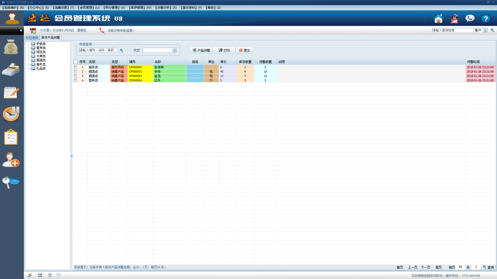Check the row for 车保养
This screenshot has width=497, height=279.
[76, 67]
